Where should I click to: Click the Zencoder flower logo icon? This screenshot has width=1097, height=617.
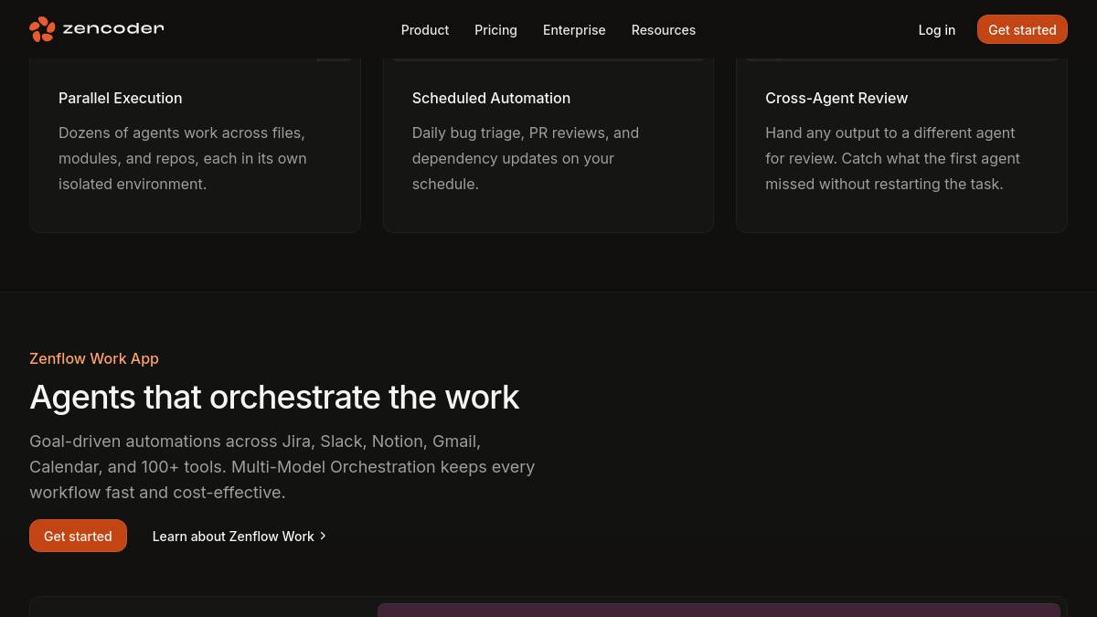point(42,29)
